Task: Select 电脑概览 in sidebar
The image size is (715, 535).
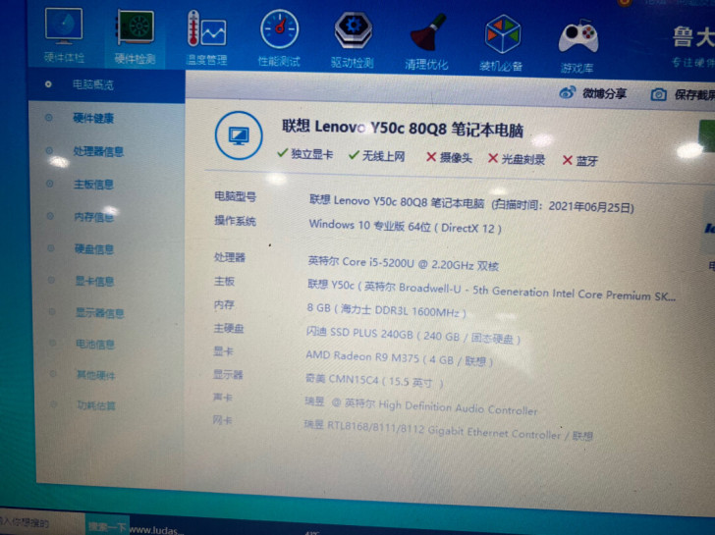Action: 93,84
